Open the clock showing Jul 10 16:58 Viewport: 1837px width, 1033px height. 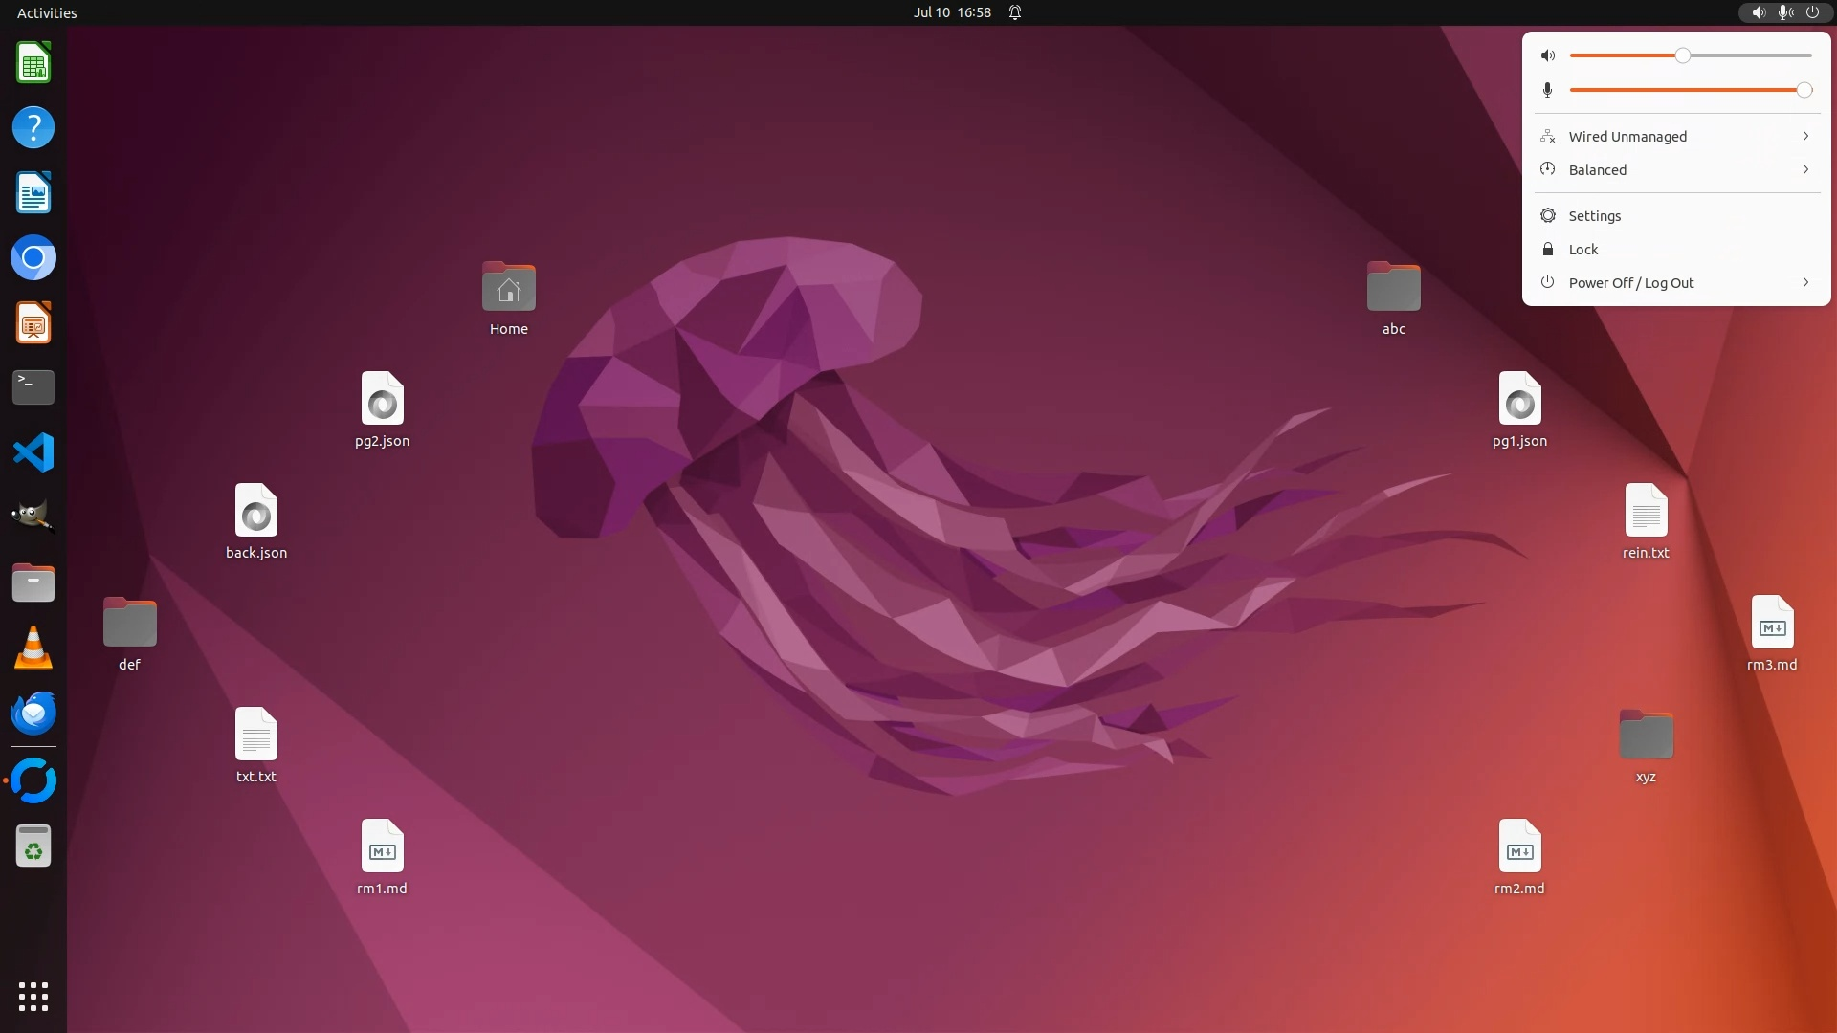[x=951, y=12]
